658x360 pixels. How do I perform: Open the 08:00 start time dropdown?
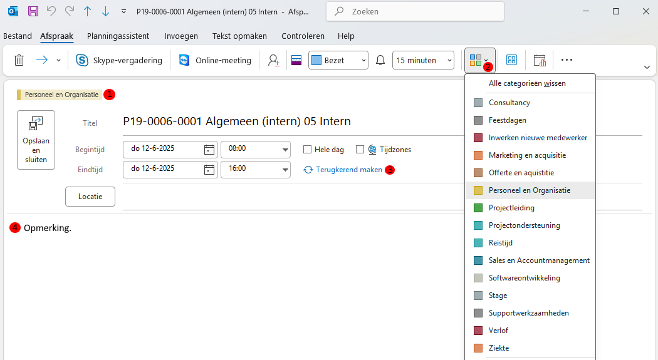(x=256, y=150)
